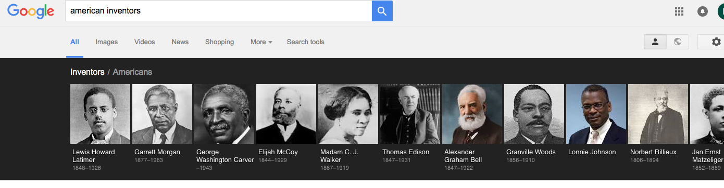Image resolution: width=724 pixels, height=188 pixels.
Task: Click the Inventors breadcrumb link
Action: pos(88,72)
